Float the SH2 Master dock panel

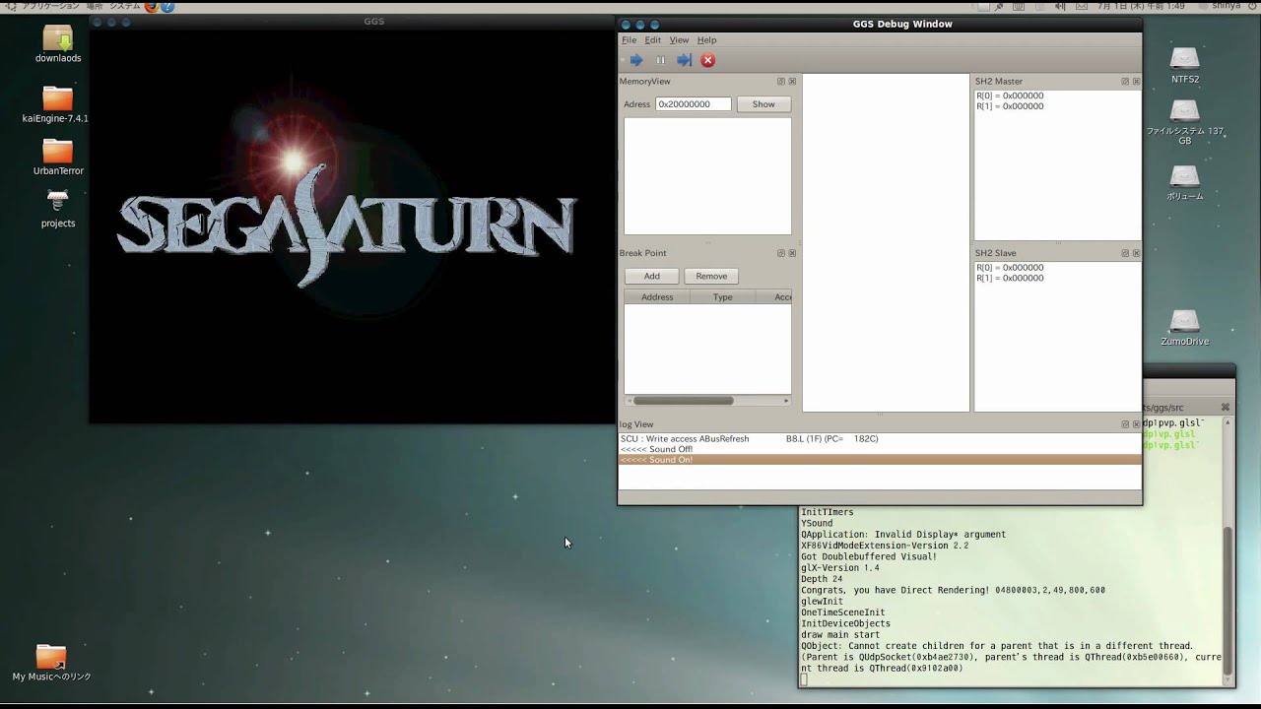point(1125,82)
